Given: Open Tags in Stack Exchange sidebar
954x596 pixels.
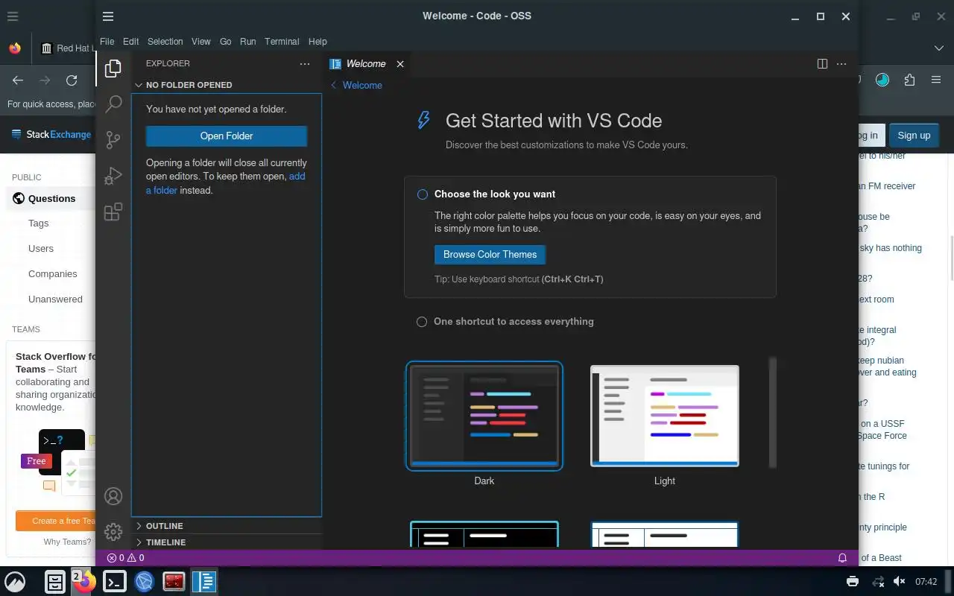Looking at the screenshot, I should click(38, 223).
